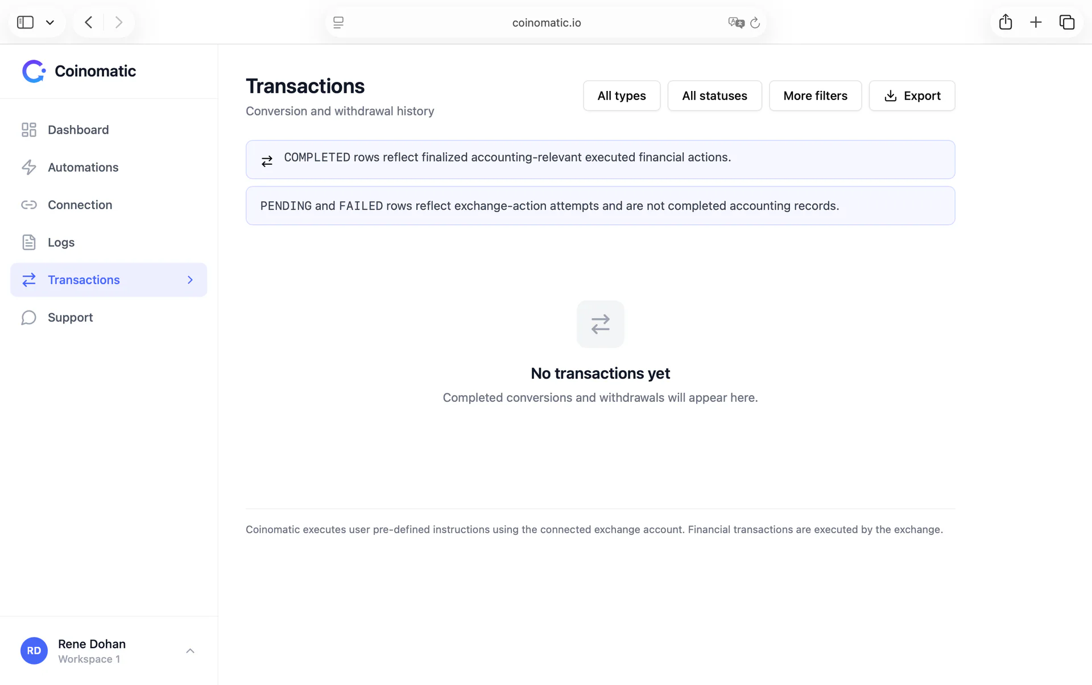Click the Transactions swap arrows sidebar icon
The image size is (1092, 685).
tap(29, 280)
